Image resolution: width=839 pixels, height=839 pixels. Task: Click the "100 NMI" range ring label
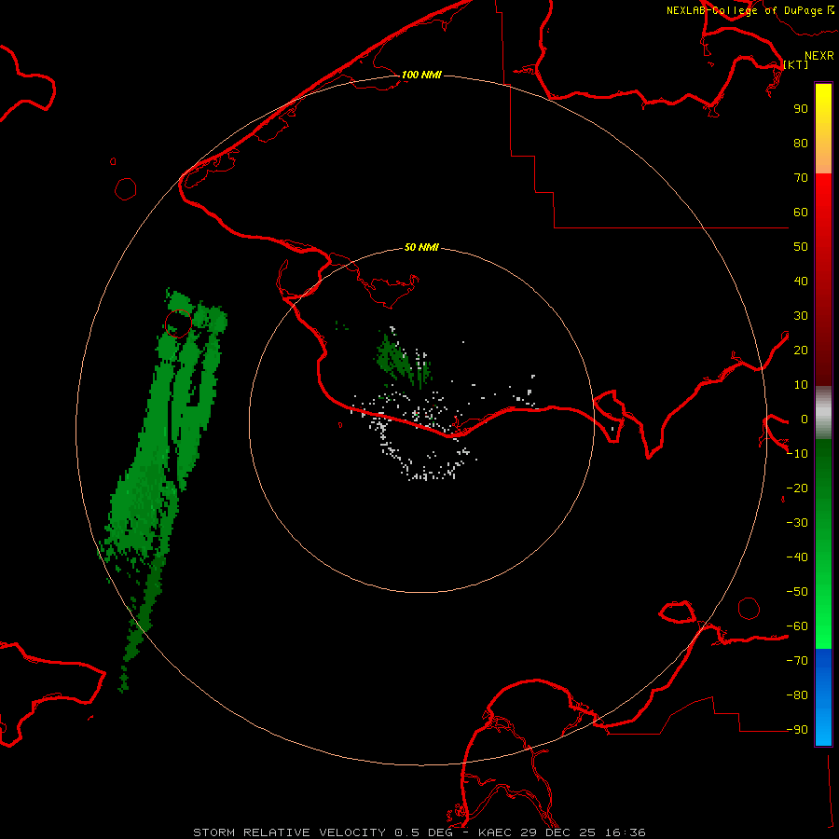421,75
